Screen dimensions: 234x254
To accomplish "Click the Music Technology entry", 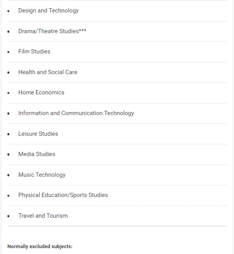I will (x=42, y=175).
